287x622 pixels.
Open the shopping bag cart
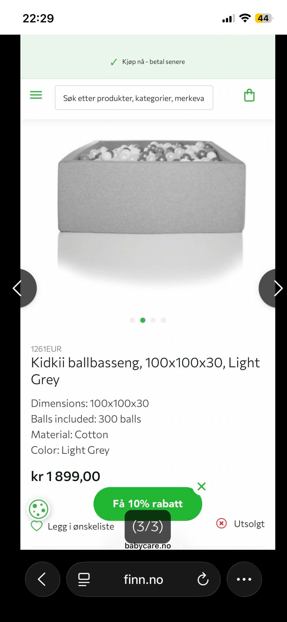(249, 95)
